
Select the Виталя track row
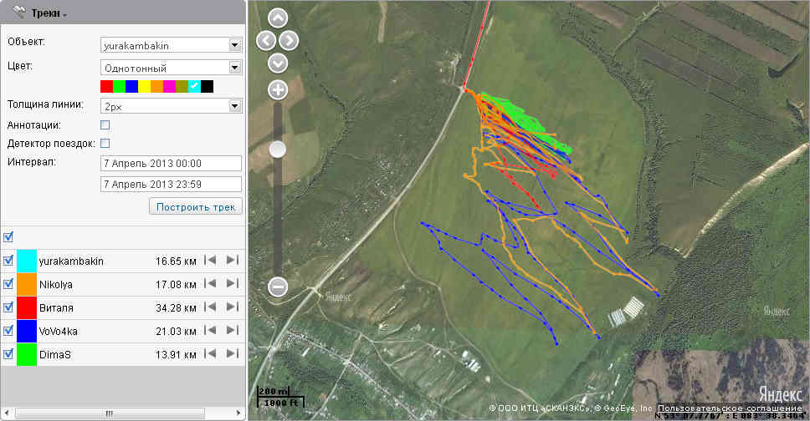(x=84, y=307)
